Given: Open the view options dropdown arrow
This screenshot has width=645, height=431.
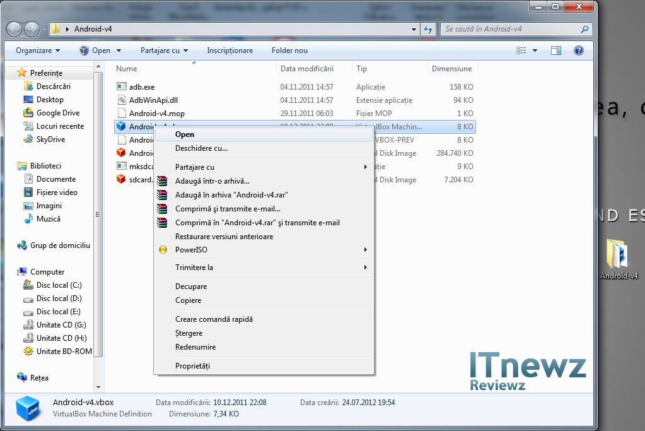Looking at the screenshot, I should (535, 50).
